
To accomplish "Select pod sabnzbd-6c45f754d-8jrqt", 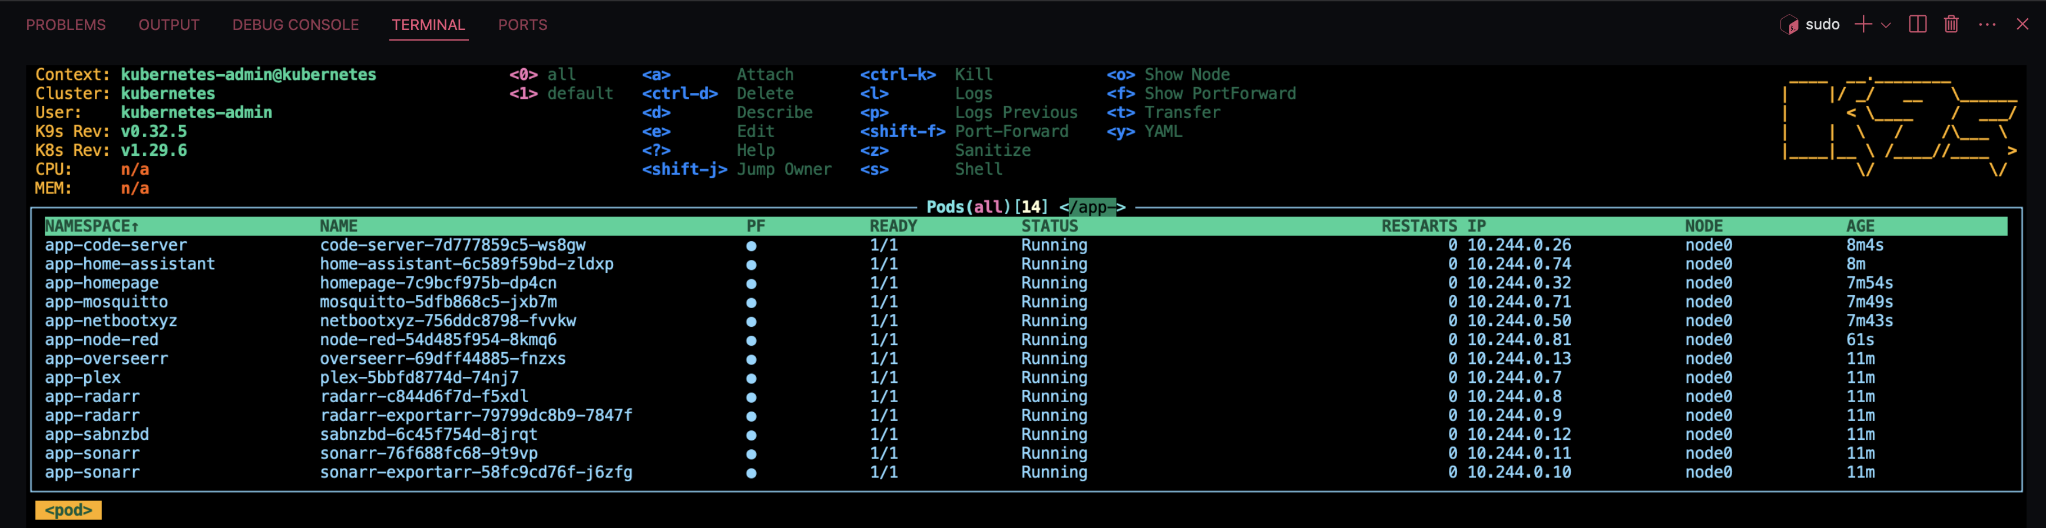I will pos(429,435).
